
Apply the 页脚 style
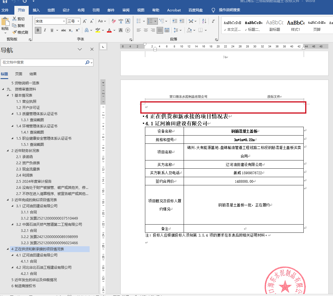click(x=317, y=25)
